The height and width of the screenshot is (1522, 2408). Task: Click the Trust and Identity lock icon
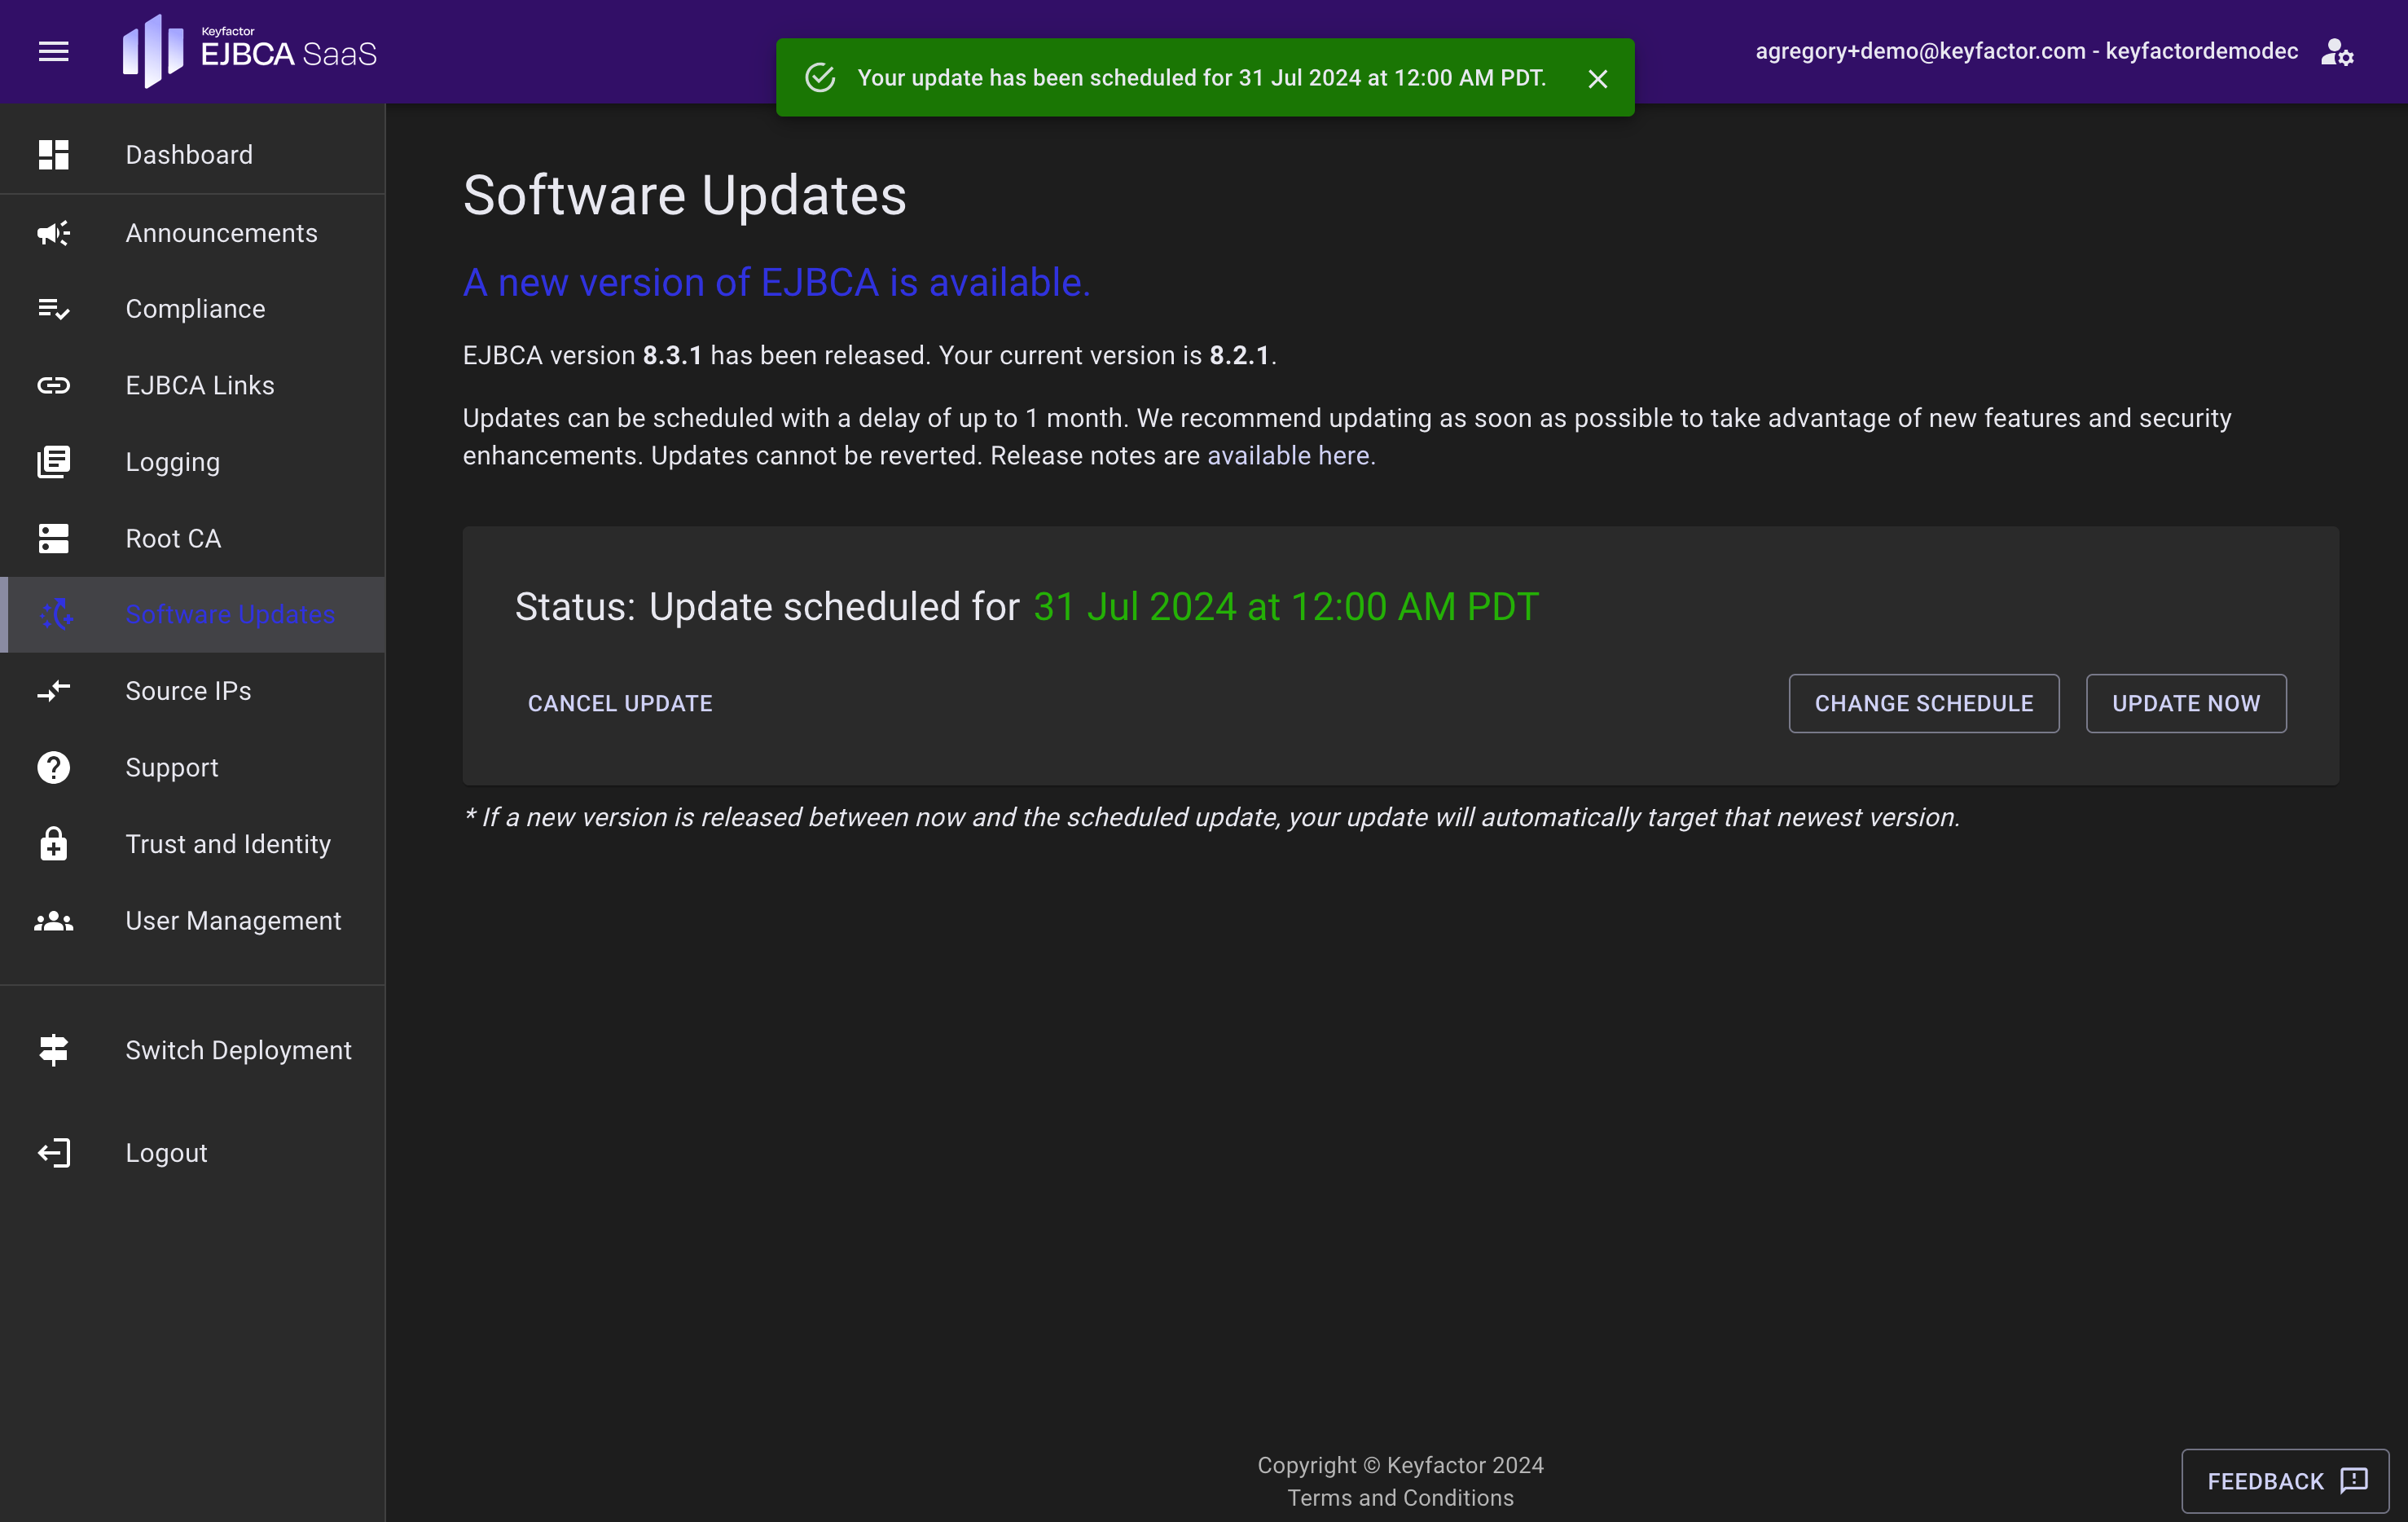coord(53,844)
